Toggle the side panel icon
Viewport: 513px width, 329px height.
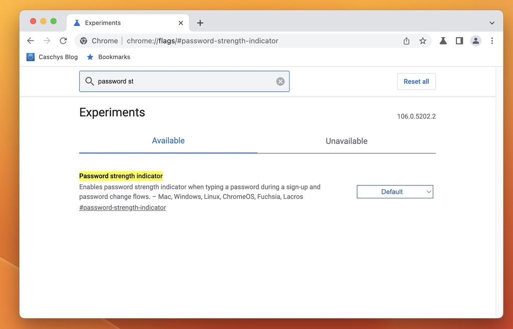coord(459,41)
